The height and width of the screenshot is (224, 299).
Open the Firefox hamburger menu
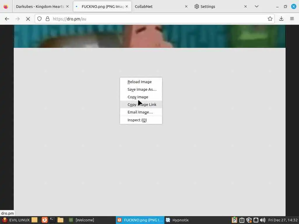292,19
